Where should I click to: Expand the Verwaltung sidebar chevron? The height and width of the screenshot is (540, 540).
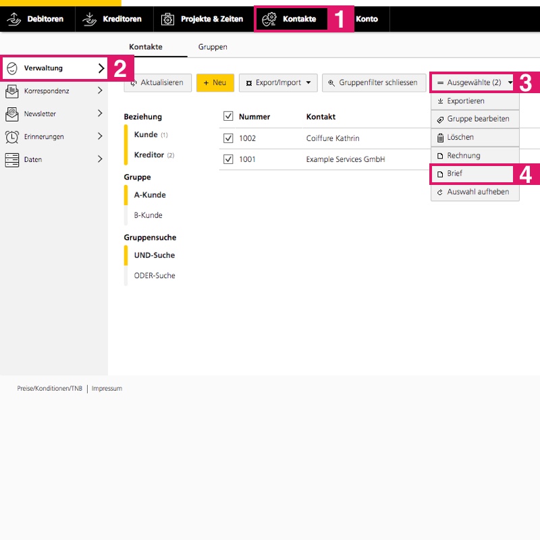click(101, 67)
